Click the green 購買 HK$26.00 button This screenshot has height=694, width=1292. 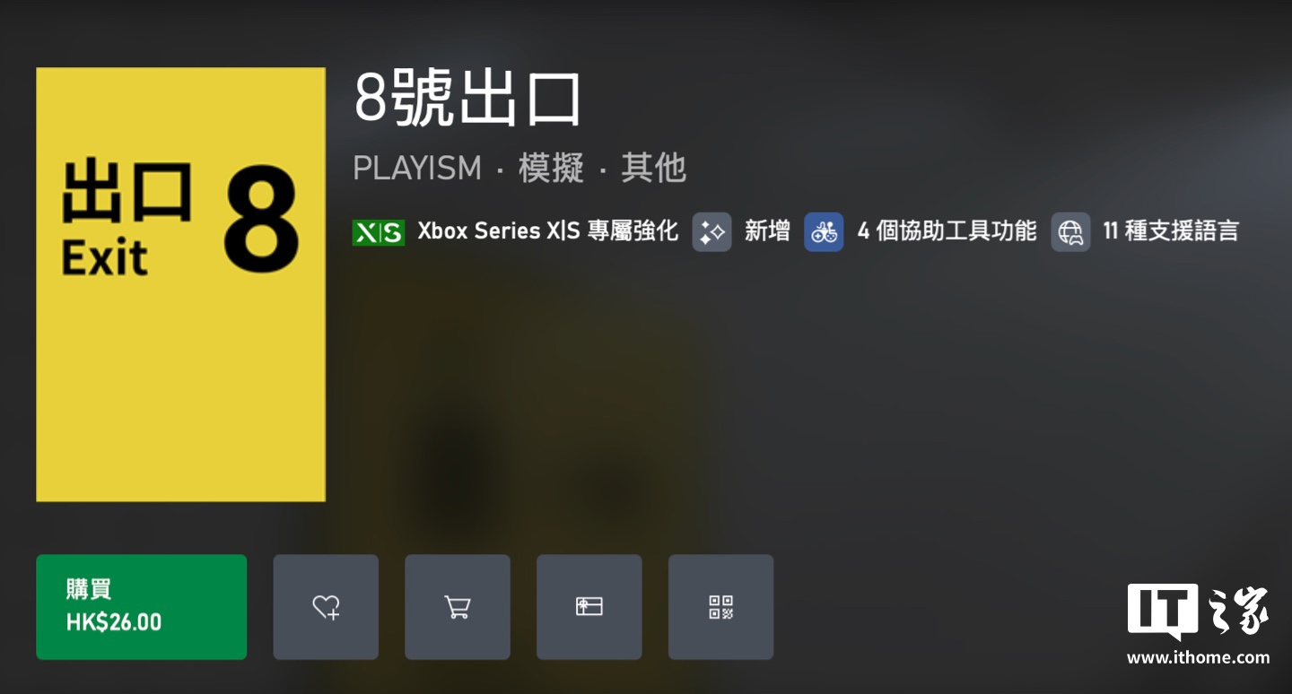(x=141, y=607)
